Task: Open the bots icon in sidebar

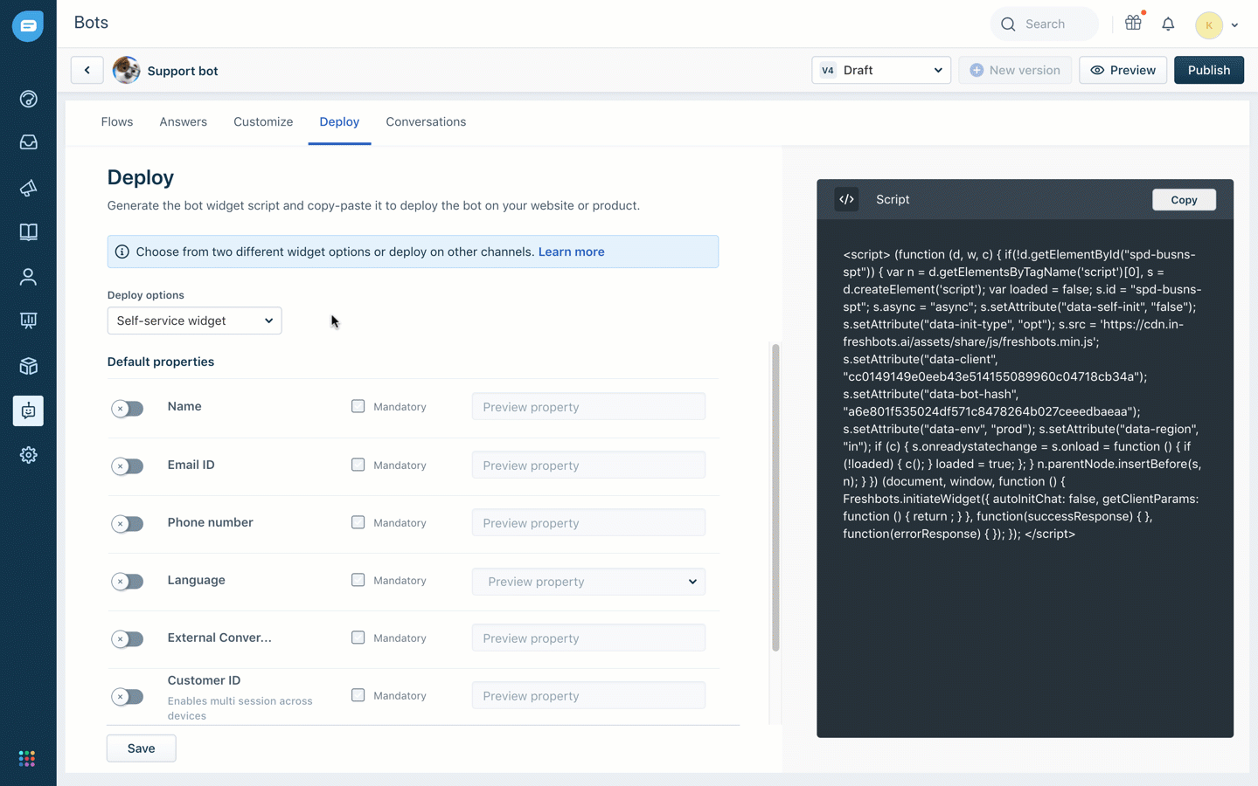Action: 28,410
